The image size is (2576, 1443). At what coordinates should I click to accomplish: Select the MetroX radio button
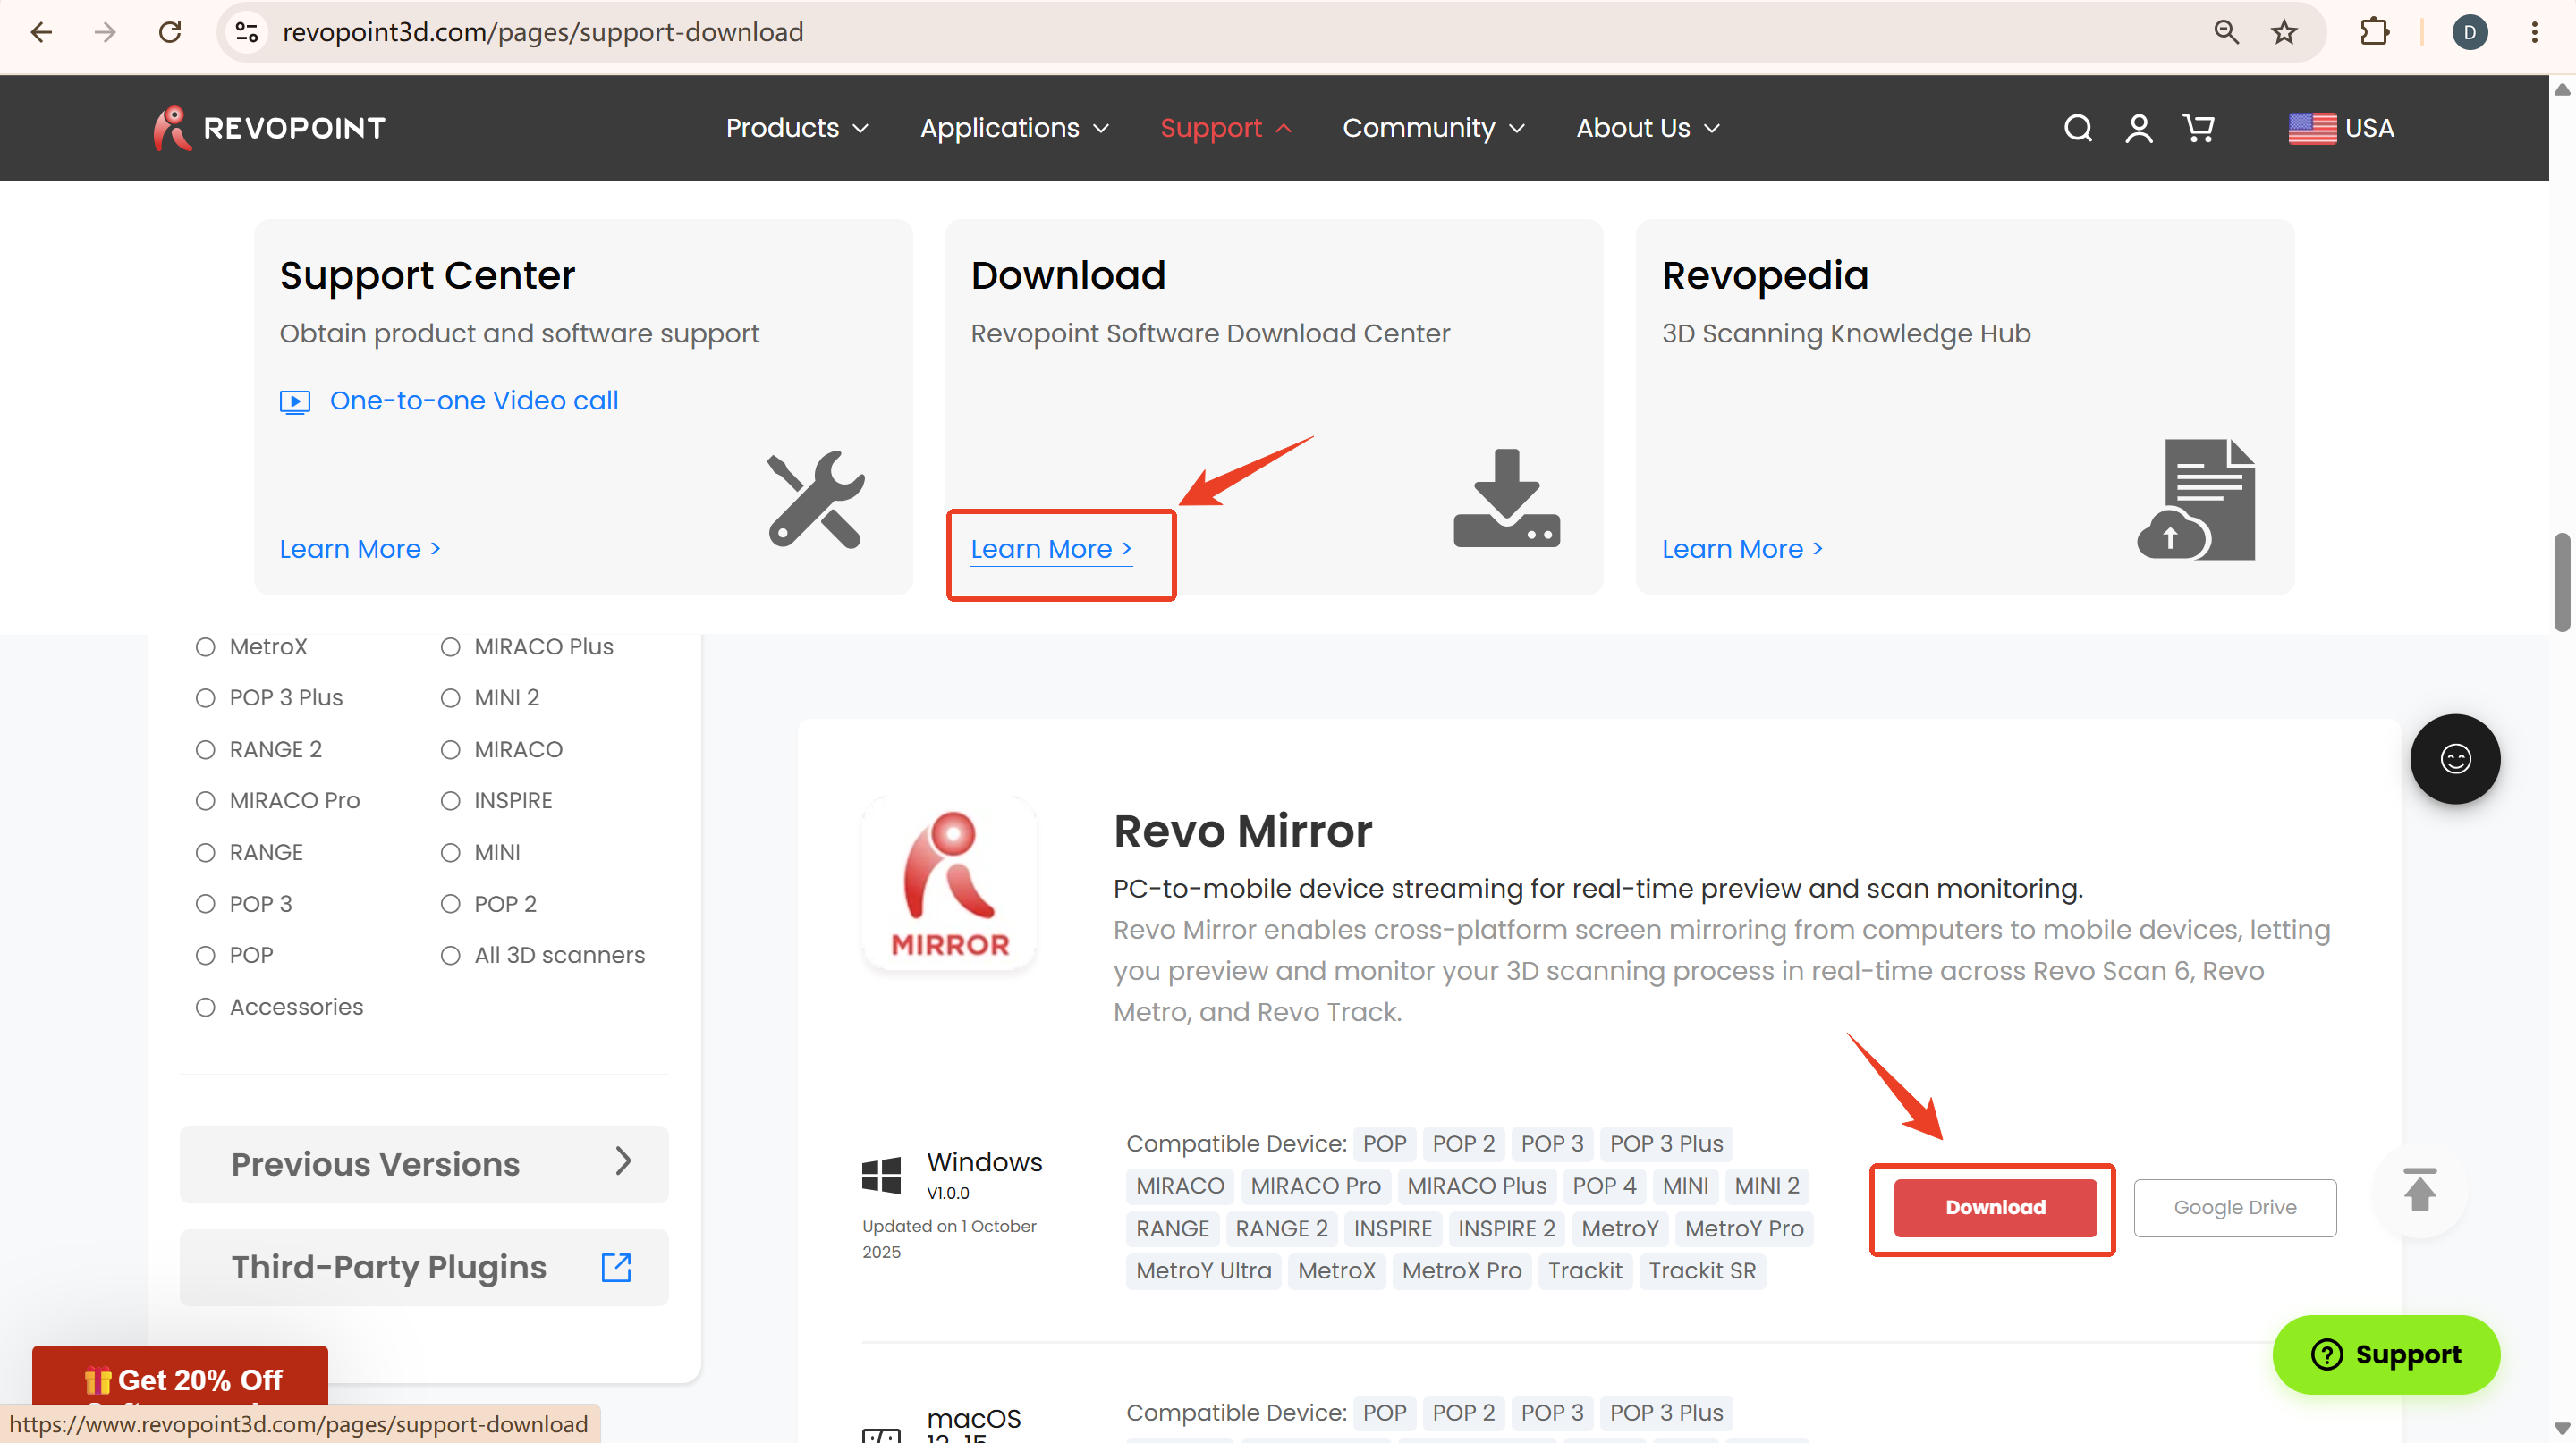[205, 646]
